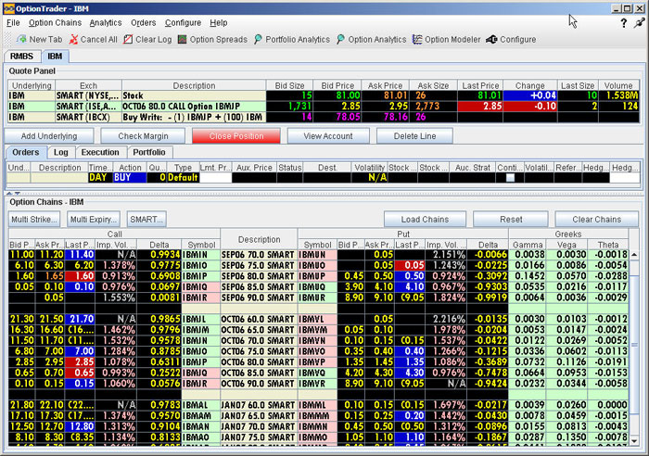Click the Clear Log icon
The width and height of the screenshot is (649, 456).
point(128,39)
